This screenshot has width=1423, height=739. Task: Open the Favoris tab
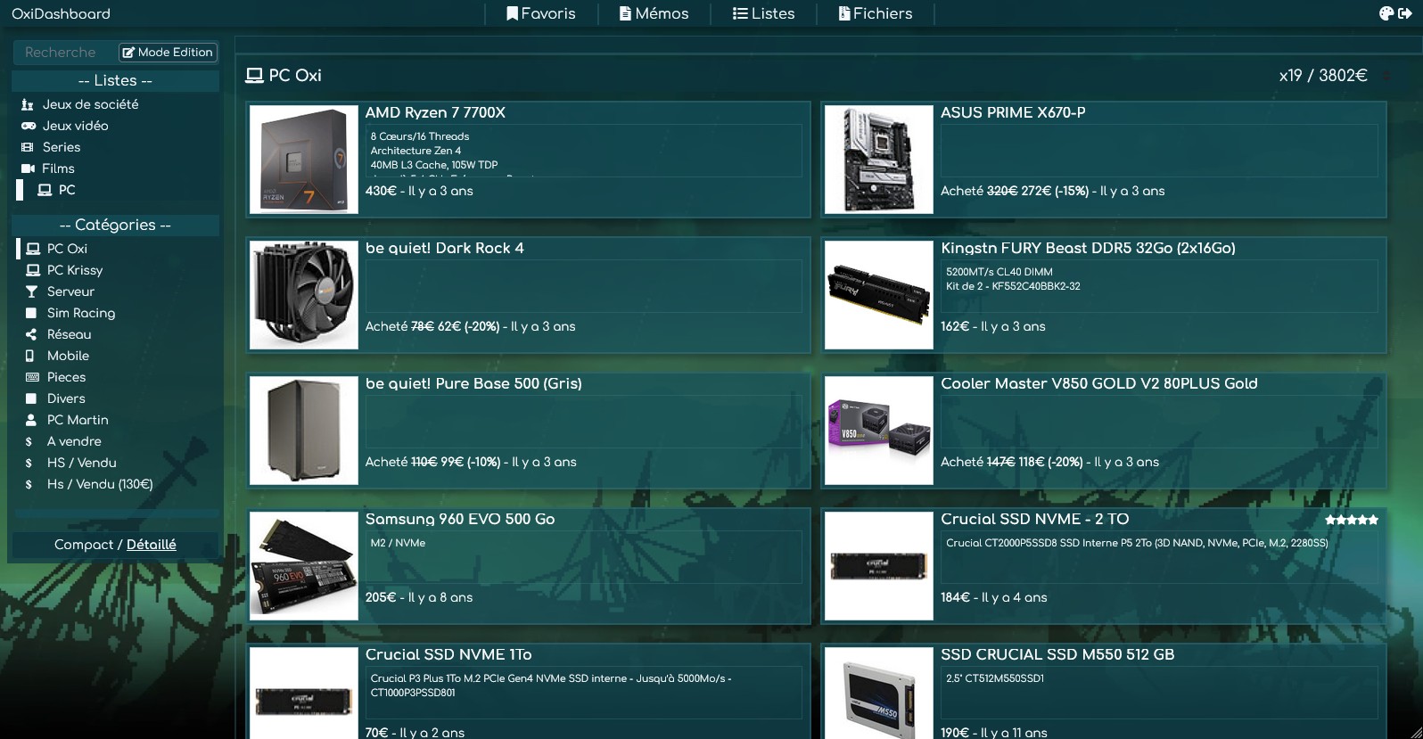541,13
